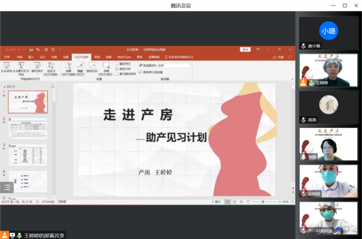Switch to the Insert ribbon tab
The width and height of the screenshot is (362, 239).
point(31,57)
